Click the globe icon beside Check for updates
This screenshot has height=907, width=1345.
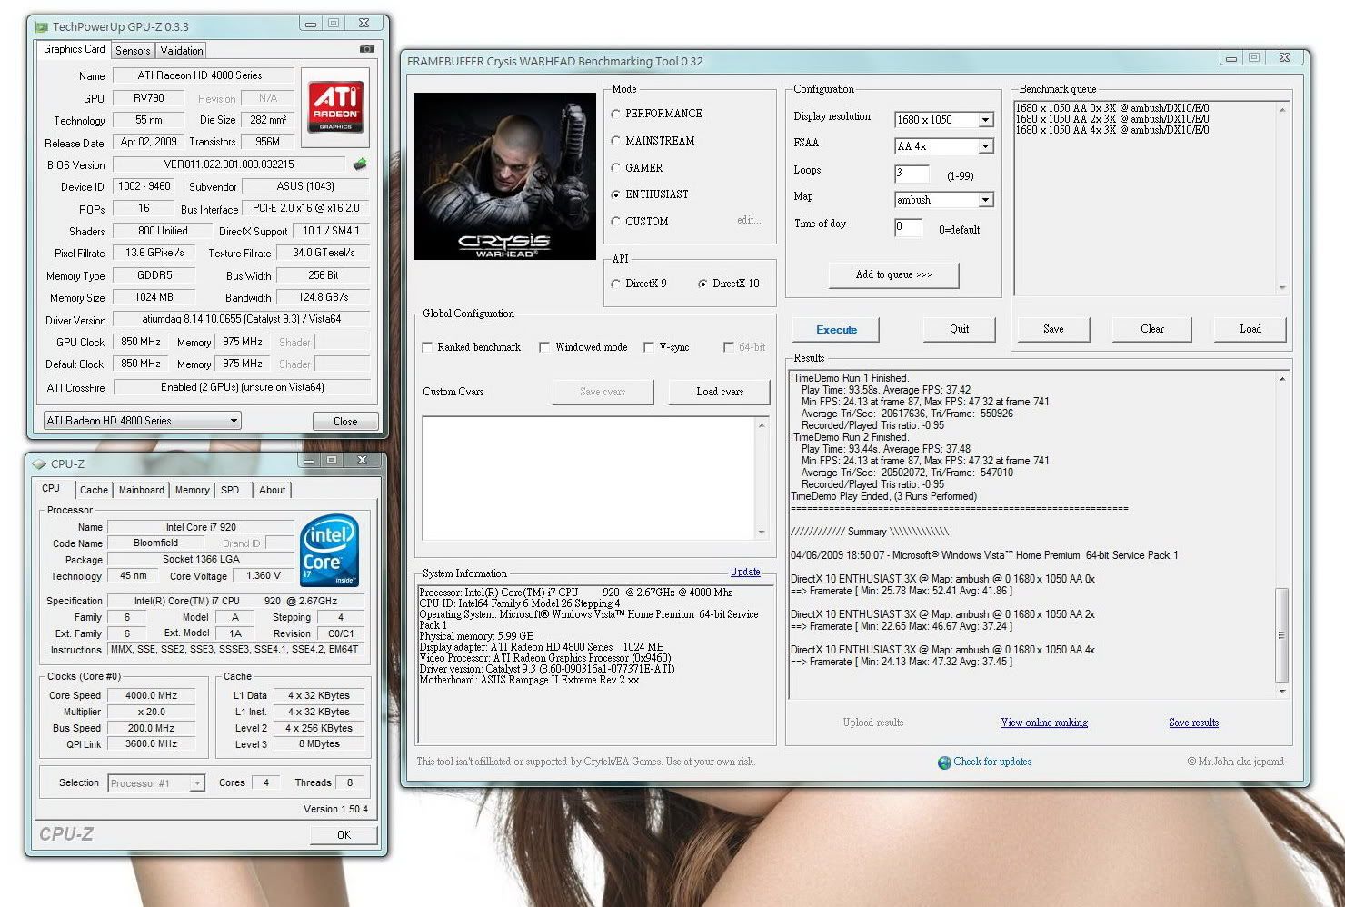tap(944, 762)
